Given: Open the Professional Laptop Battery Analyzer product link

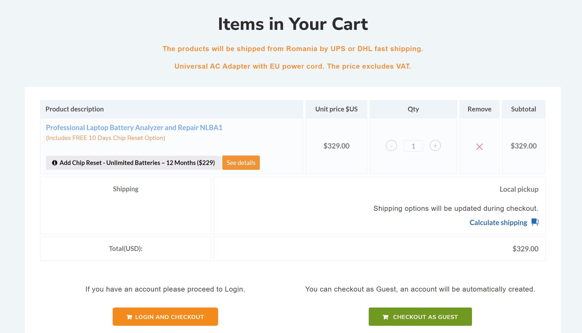Looking at the screenshot, I should 134,128.
